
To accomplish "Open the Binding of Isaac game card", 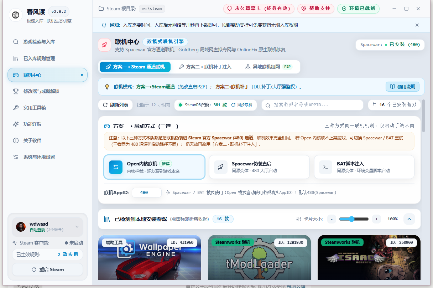I will pyautogui.click(x=369, y=257).
